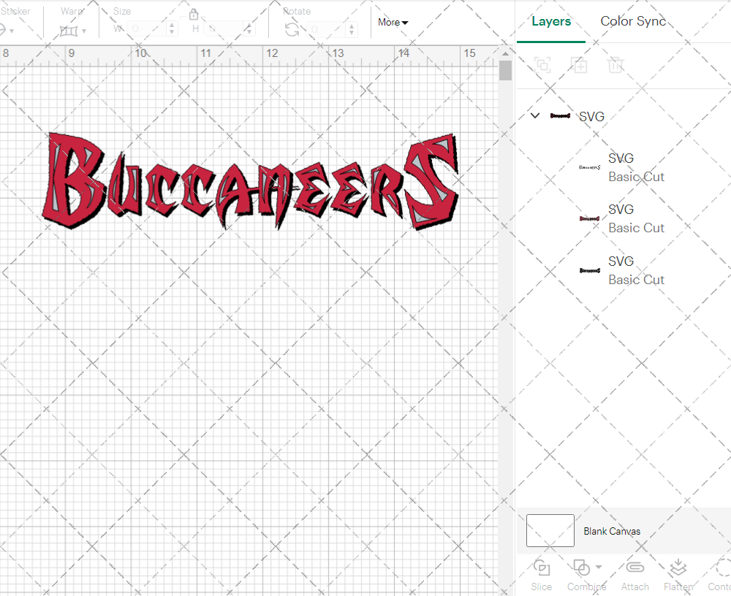Switch to the Color Sync tab
731x596 pixels.
point(633,21)
